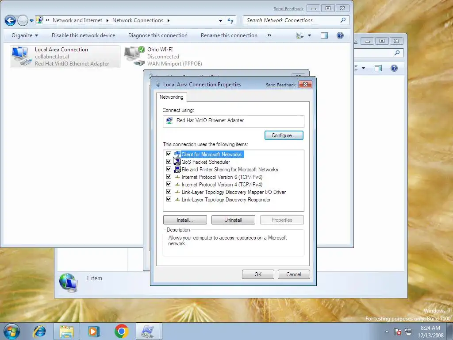Click the forward navigation arrow

tap(23, 20)
